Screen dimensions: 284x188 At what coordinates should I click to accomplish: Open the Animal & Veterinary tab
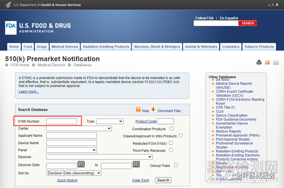201,46
